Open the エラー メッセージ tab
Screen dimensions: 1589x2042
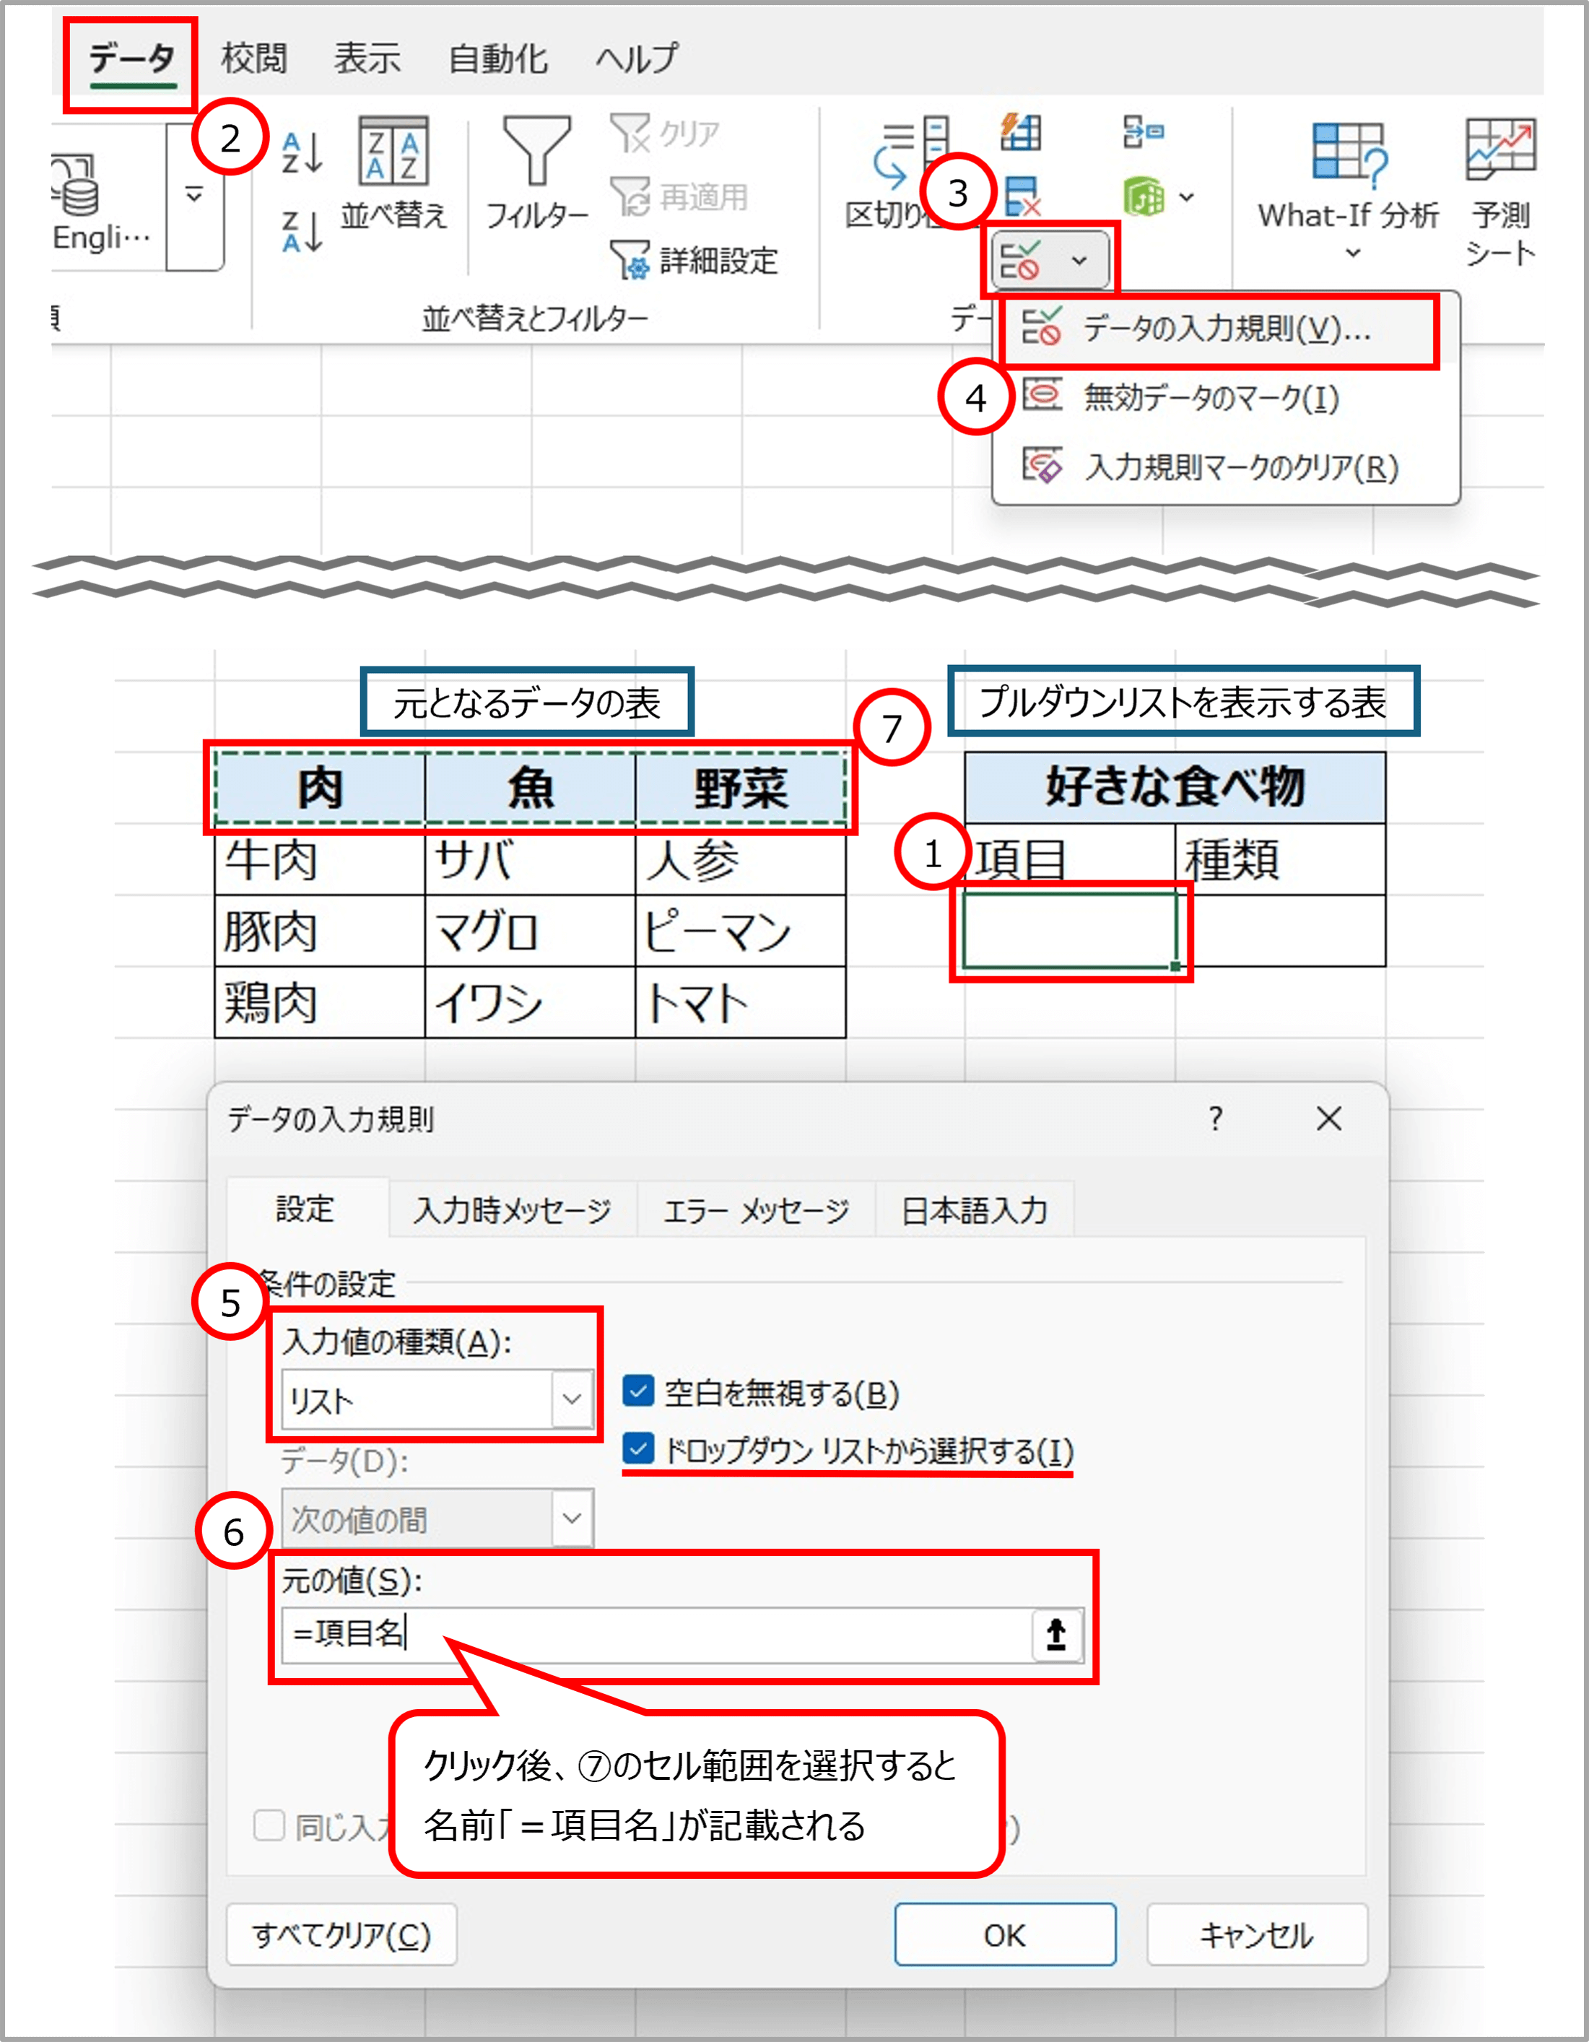(755, 1211)
